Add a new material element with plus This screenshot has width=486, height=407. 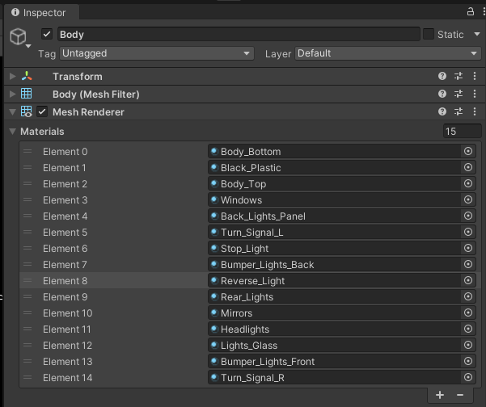coord(440,395)
